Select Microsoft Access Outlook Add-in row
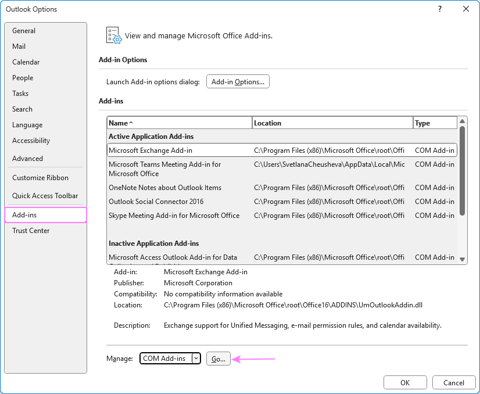This screenshot has width=480, height=394. point(282,258)
